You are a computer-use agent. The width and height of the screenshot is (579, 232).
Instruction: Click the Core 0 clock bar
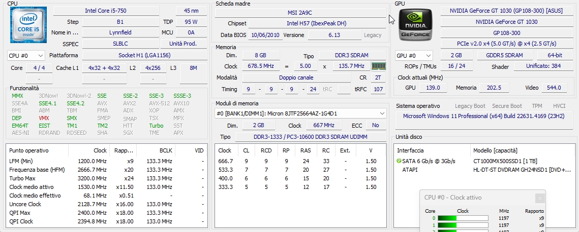tap(463, 218)
